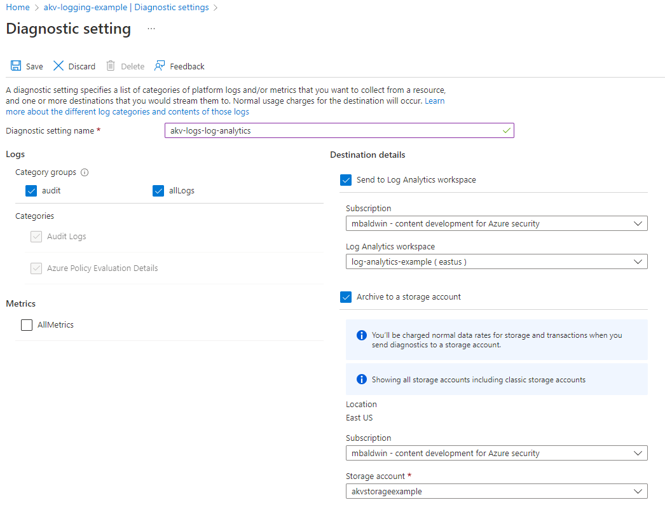This screenshot has width=665, height=514.
Task: Click the Feedback icon
Action: (158, 66)
